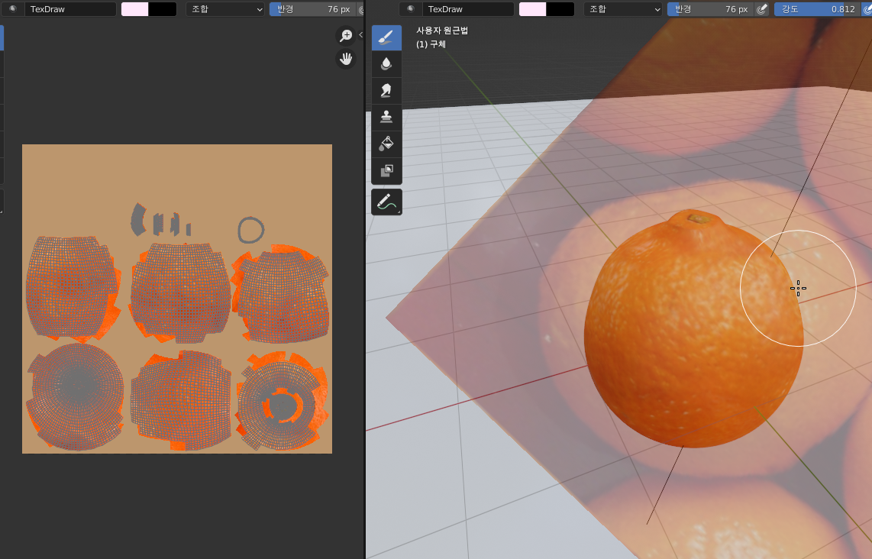The image size is (872, 559).
Task: Select the Soften tool with droplet icon
Action: click(x=386, y=64)
